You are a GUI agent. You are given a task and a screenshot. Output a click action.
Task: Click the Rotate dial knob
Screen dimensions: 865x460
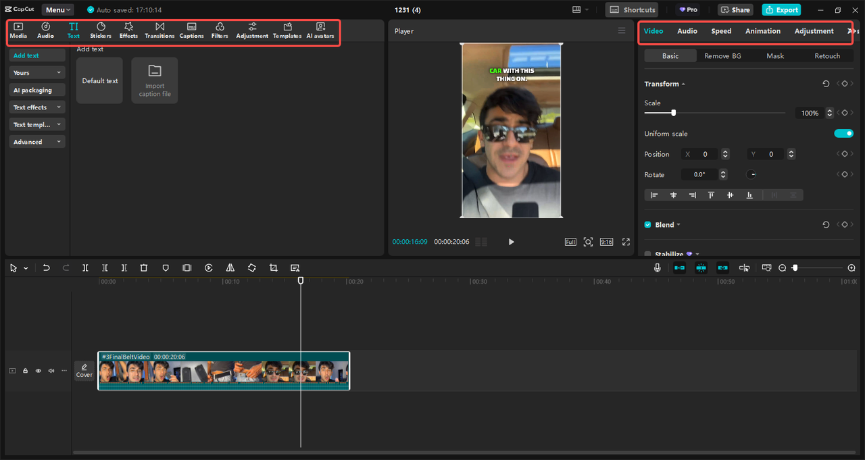point(751,174)
